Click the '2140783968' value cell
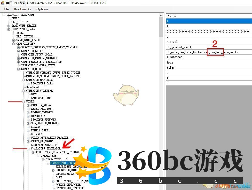 [209, 57]
